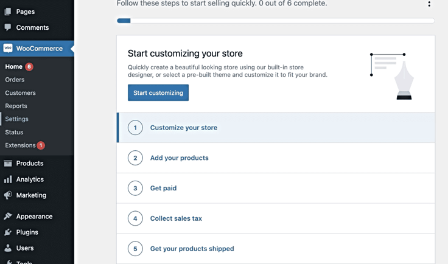
Task: Click the Analytics bar chart icon
Action: (x=8, y=179)
